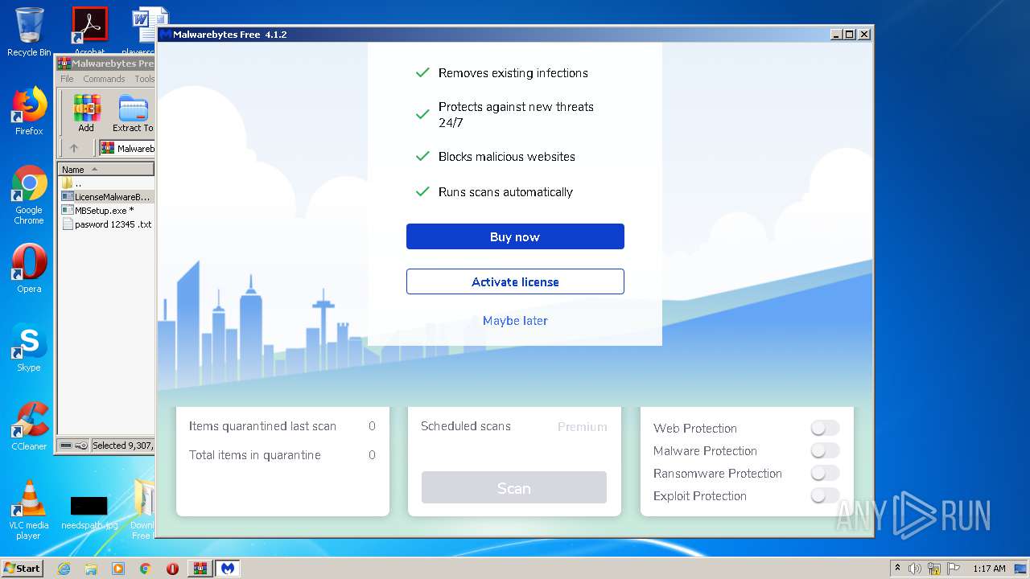
Task: Show hidden system tray icons
Action: (897, 569)
